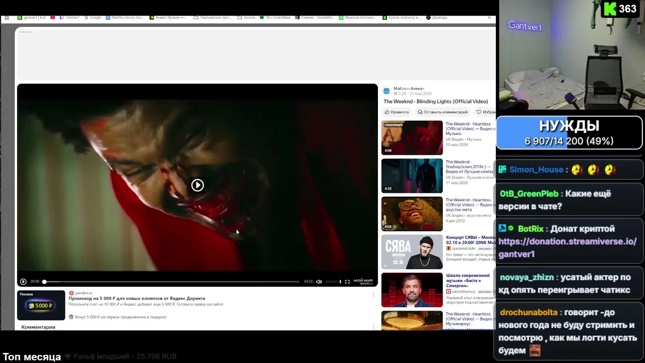Enter fullscreen using the player's fullscreen icon
Screen dimensions: 645x363
347,282
